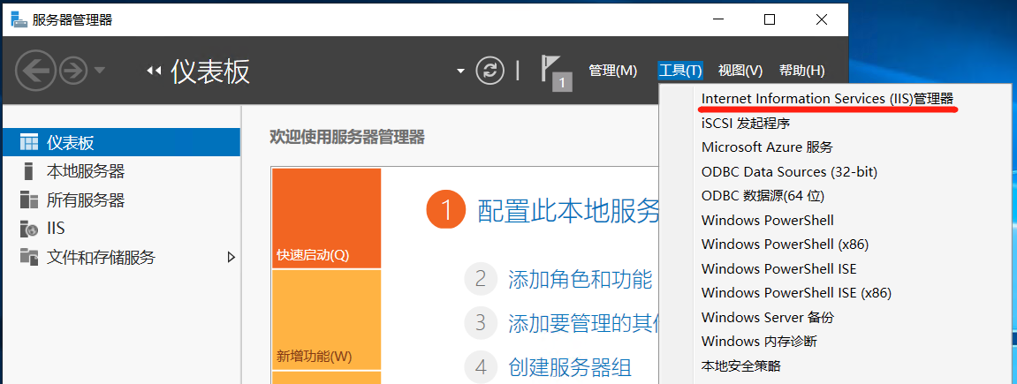
Task: Click breadcrumb chevrons before 仪表板 title
Action: coord(154,71)
